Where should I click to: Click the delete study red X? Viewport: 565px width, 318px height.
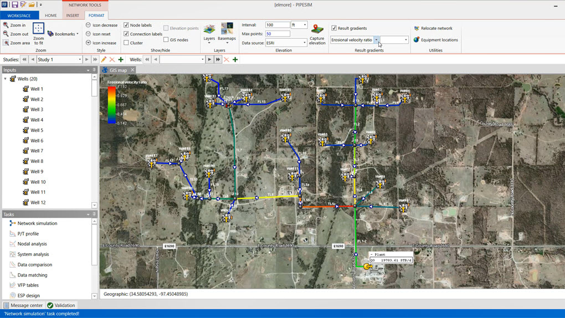point(112,59)
